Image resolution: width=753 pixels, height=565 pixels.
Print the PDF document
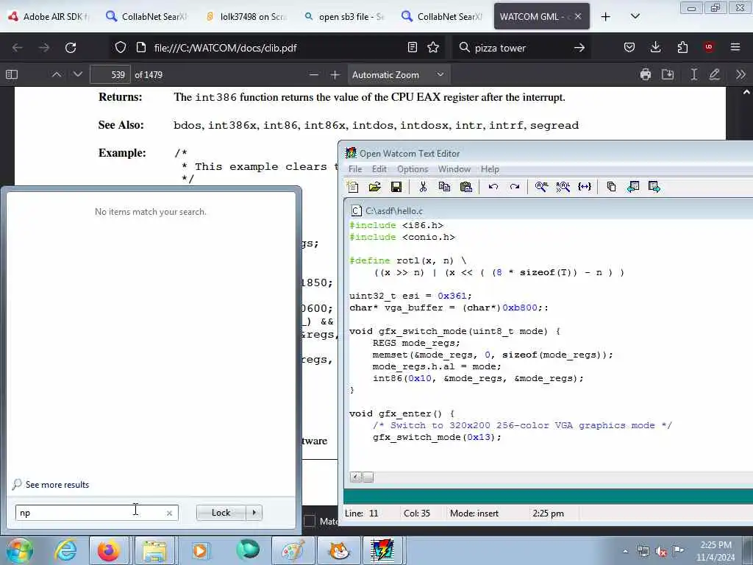tap(646, 74)
